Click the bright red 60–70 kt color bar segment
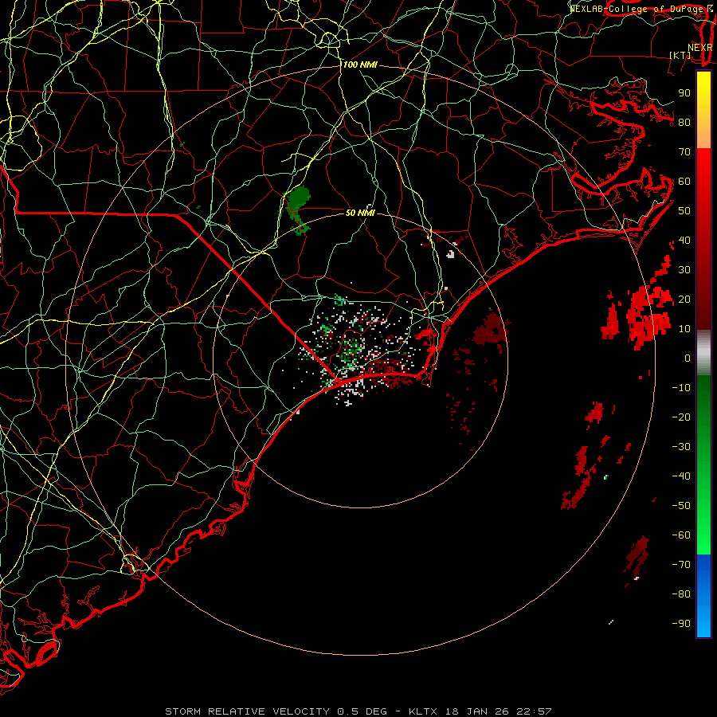The image size is (717, 717). 703,165
